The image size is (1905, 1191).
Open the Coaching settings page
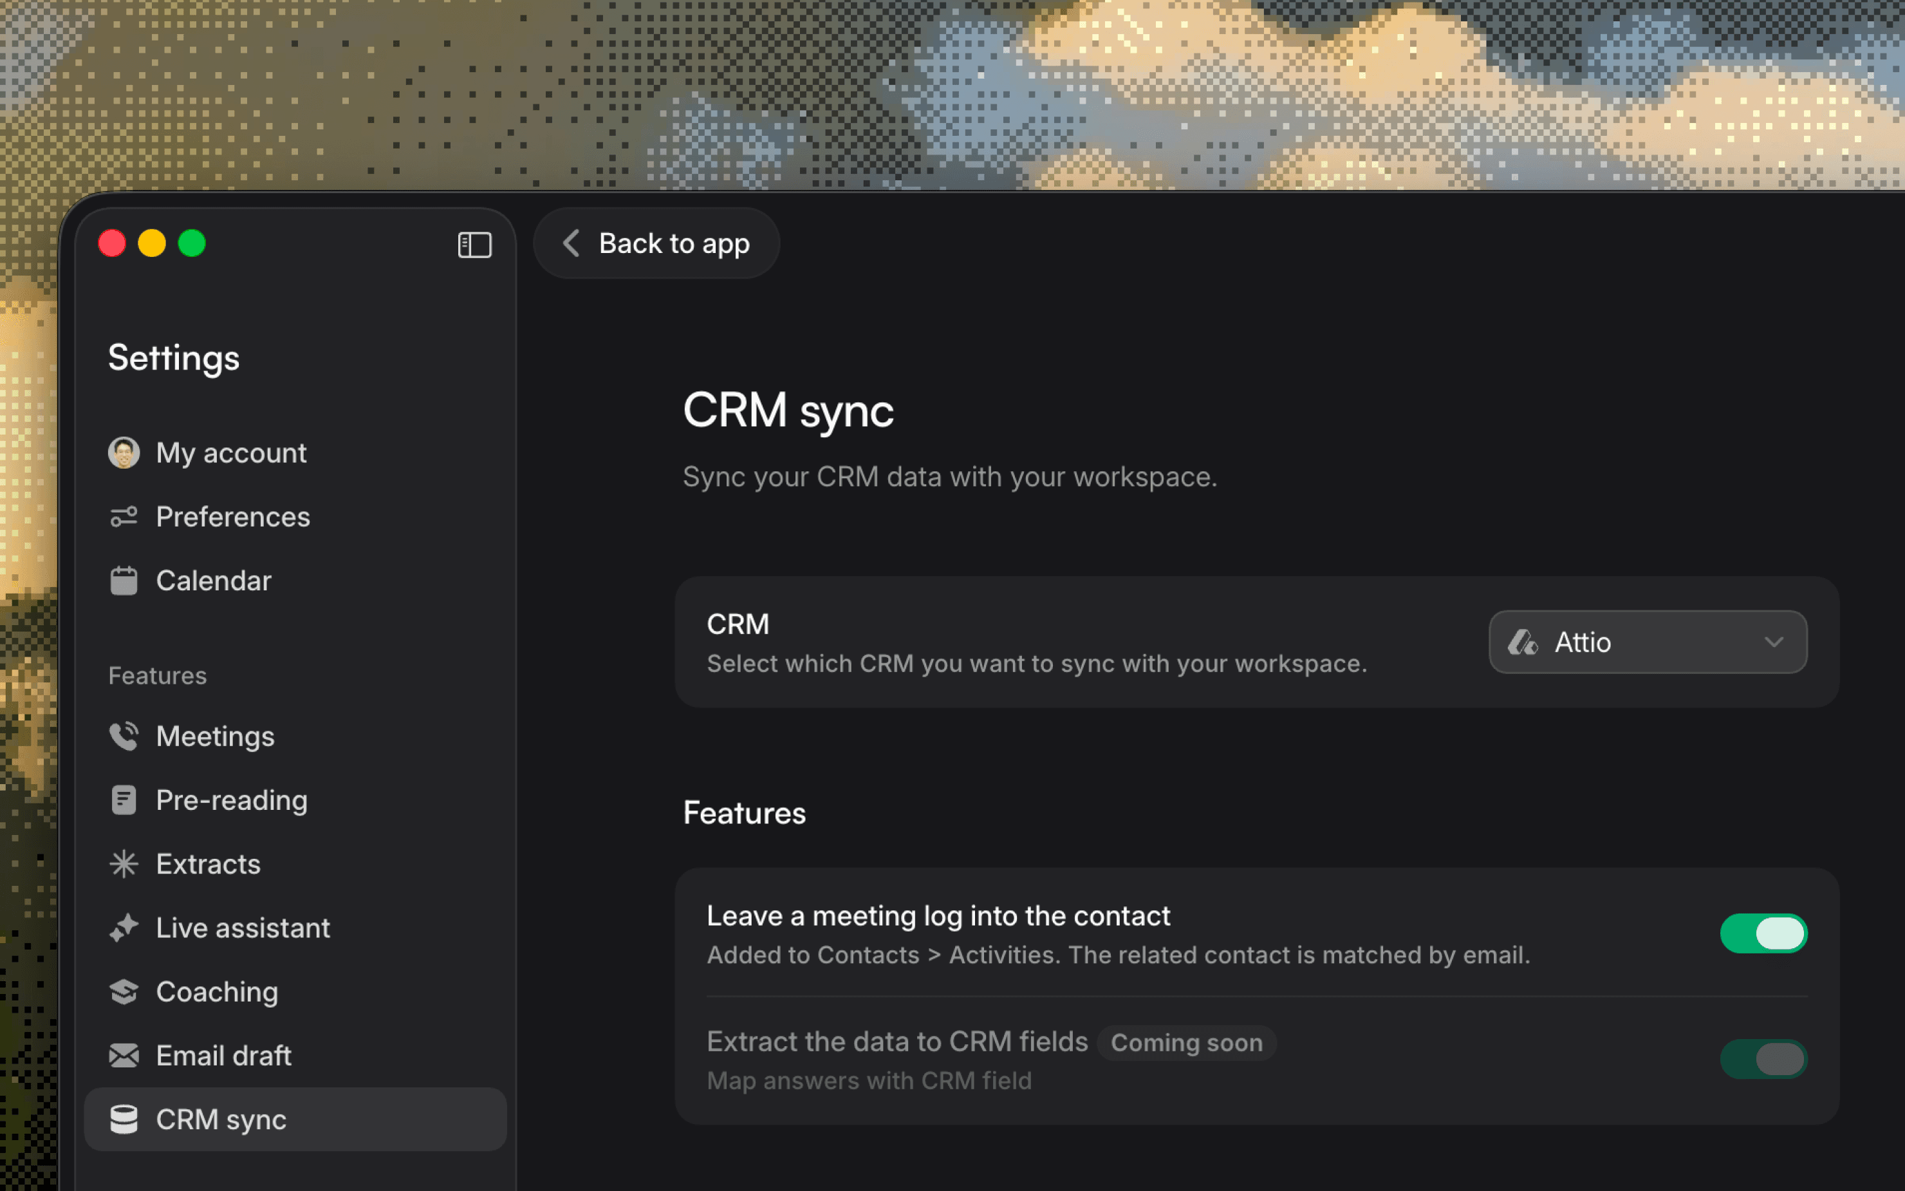point(218,991)
